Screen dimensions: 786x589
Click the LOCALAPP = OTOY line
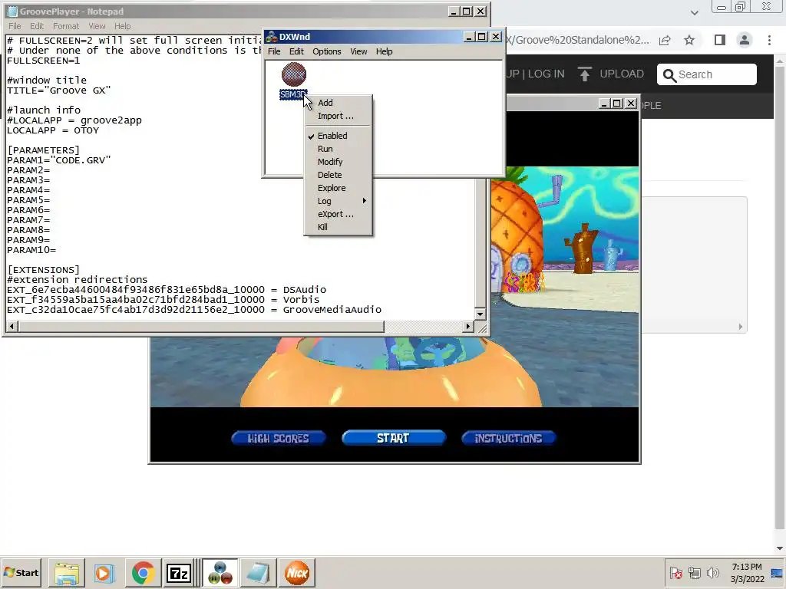click(x=53, y=130)
